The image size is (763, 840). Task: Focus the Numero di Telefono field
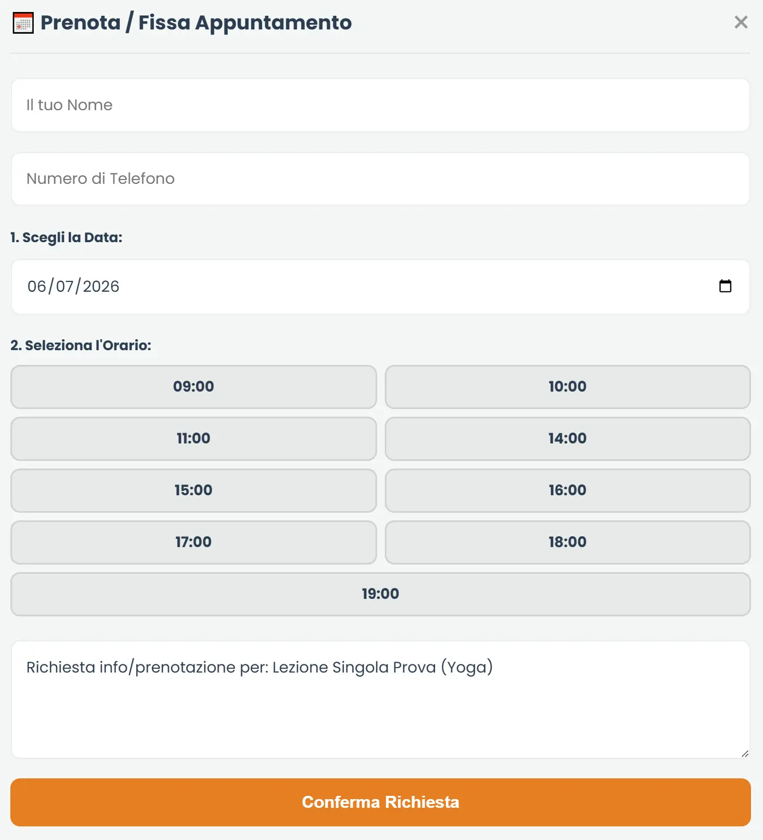point(380,179)
